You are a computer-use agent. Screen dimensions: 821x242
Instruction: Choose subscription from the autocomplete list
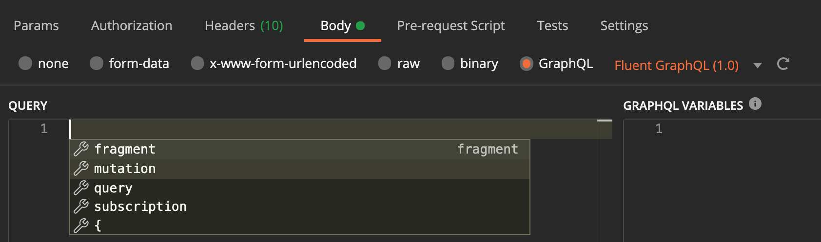(x=140, y=207)
